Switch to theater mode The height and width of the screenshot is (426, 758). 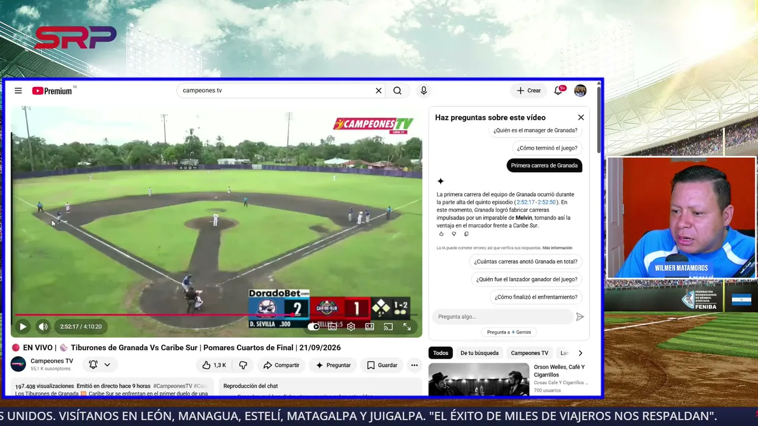pos(370,327)
